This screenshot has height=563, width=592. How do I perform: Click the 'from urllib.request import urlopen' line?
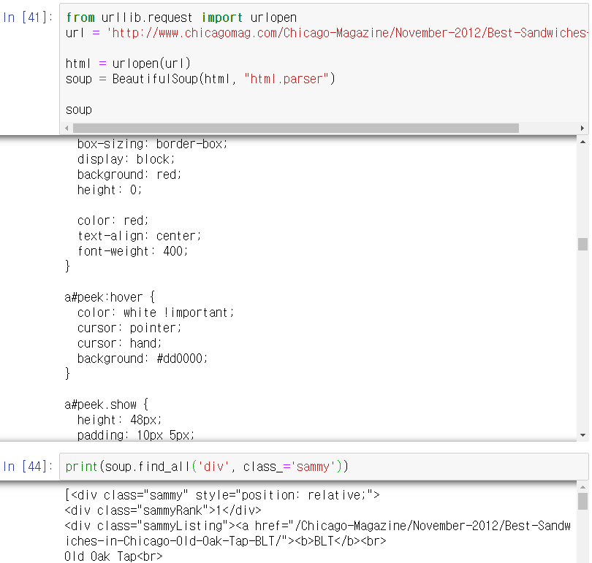[x=181, y=18]
